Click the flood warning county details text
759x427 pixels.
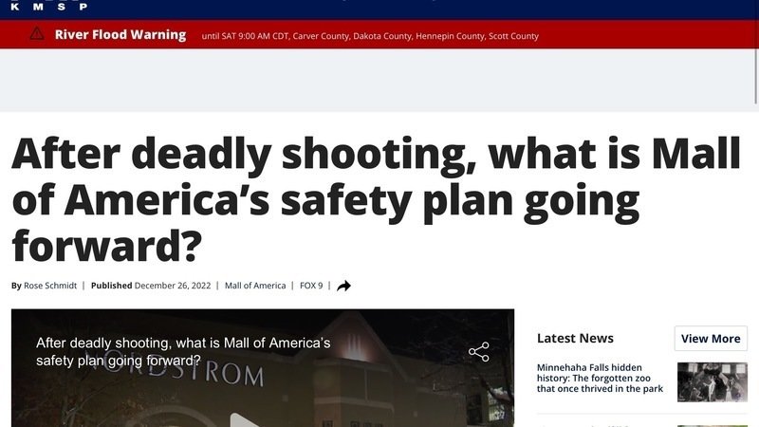[x=370, y=36]
